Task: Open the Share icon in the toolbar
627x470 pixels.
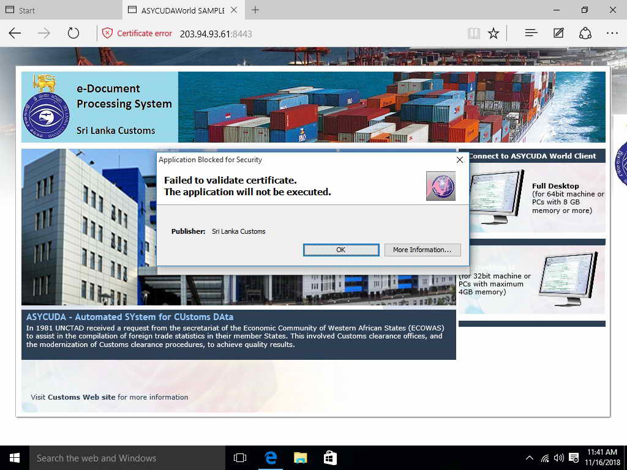Action: click(x=585, y=33)
